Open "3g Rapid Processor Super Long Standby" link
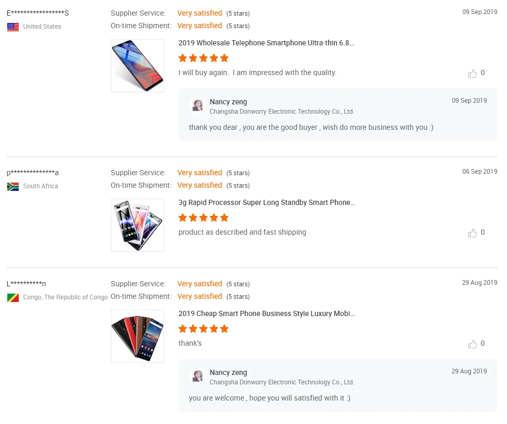 click(x=267, y=203)
